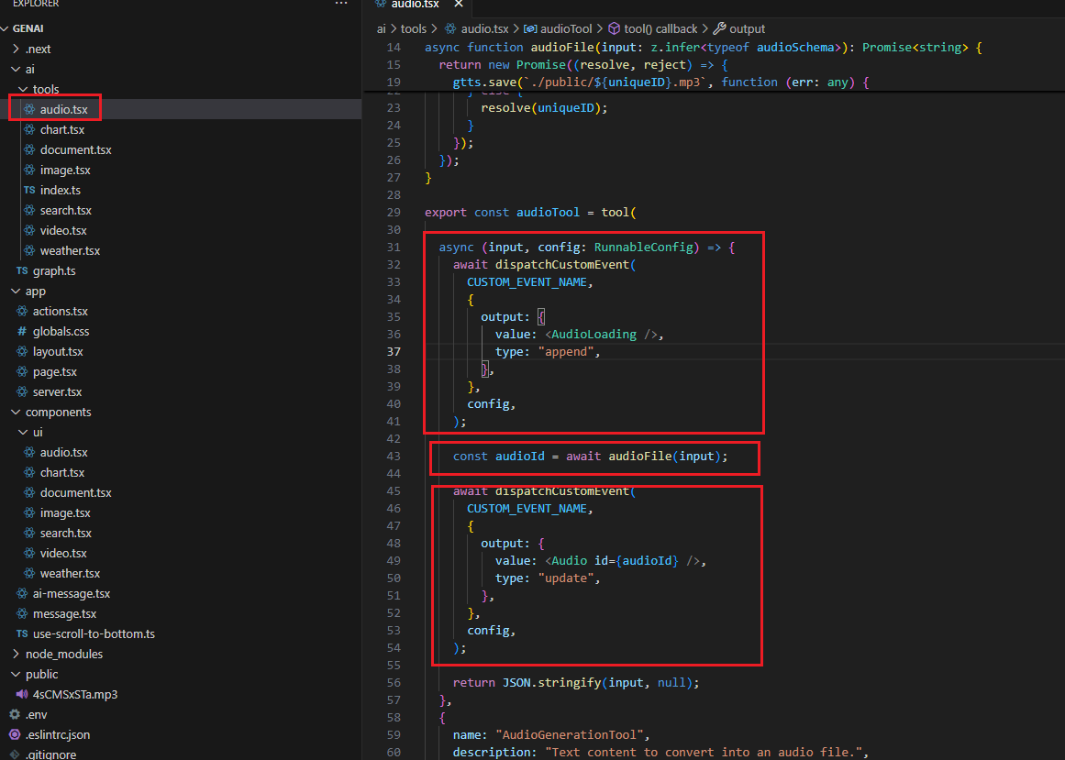Click "AudioGenerationTool" name string

[x=569, y=735]
